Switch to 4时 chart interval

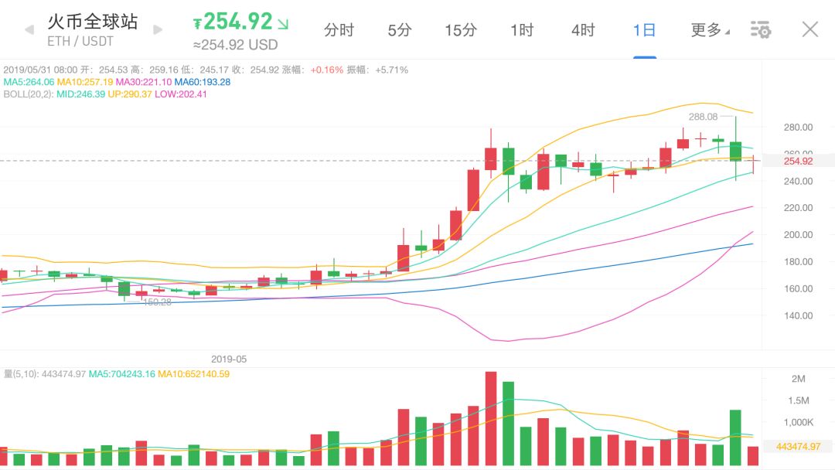tap(583, 30)
